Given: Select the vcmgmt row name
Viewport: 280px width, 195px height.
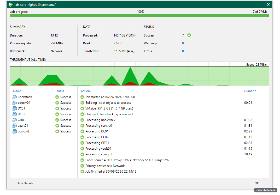Looking at the screenshot, I should tap(24, 131).
